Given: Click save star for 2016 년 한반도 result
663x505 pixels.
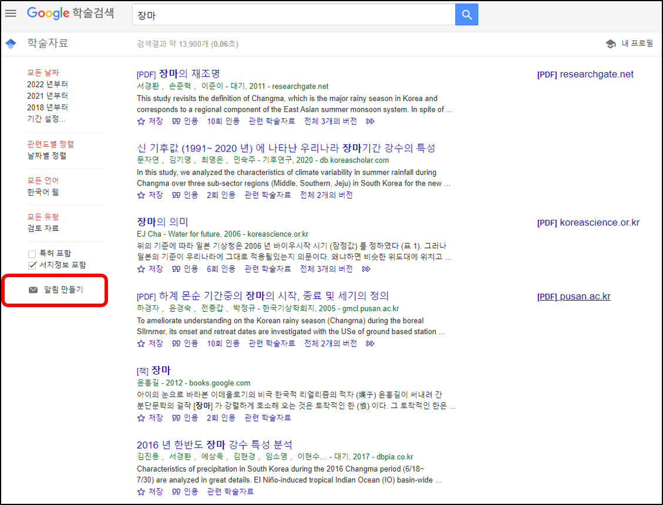Looking at the screenshot, I should coord(141,491).
